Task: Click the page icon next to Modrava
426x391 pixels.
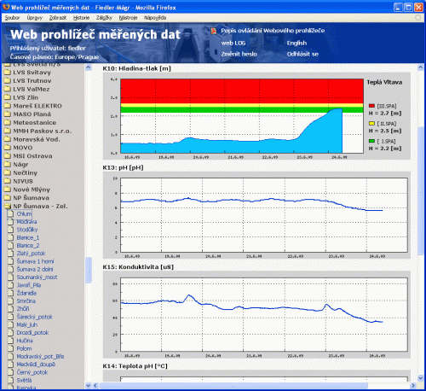Action: click(10, 222)
